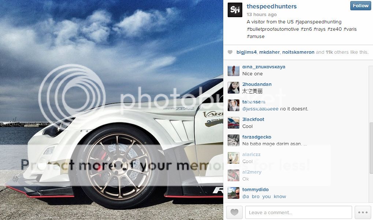Open the #bulletproofautomotive hashtag
Viewport: 373px width, 220px height.
(x=273, y=29)
